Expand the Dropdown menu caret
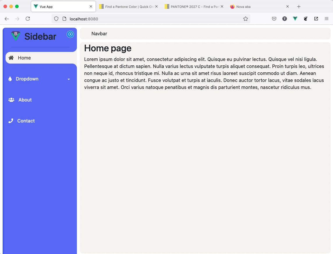Image resolution: width=333 pixels, height=254 pixels. point(69,79)
